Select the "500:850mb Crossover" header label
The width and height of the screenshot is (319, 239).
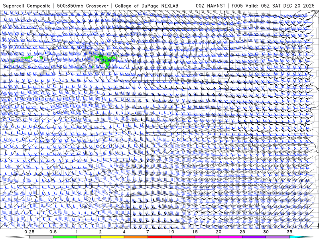[x=83, y=6]
